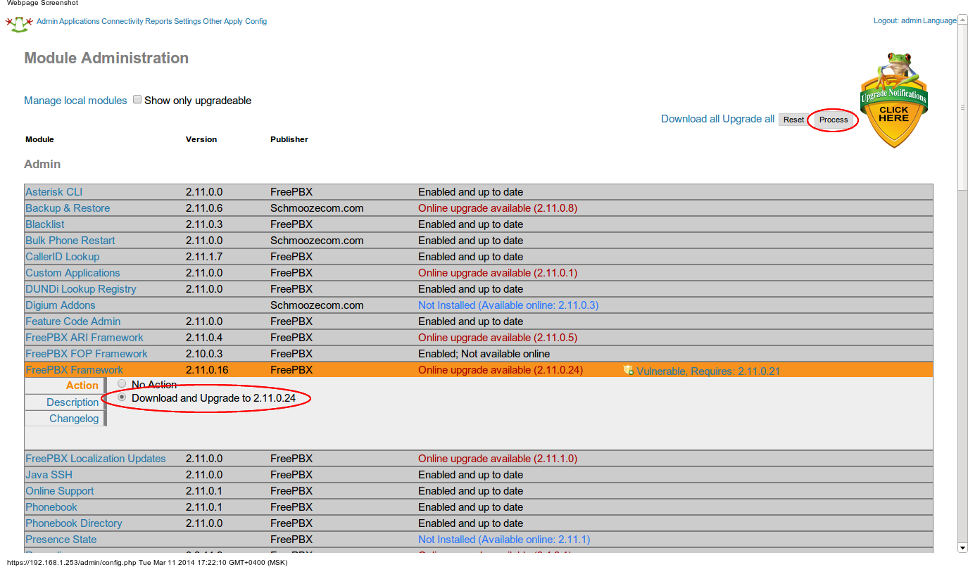Toggle the Show only upgradeable checkbox

138,100
